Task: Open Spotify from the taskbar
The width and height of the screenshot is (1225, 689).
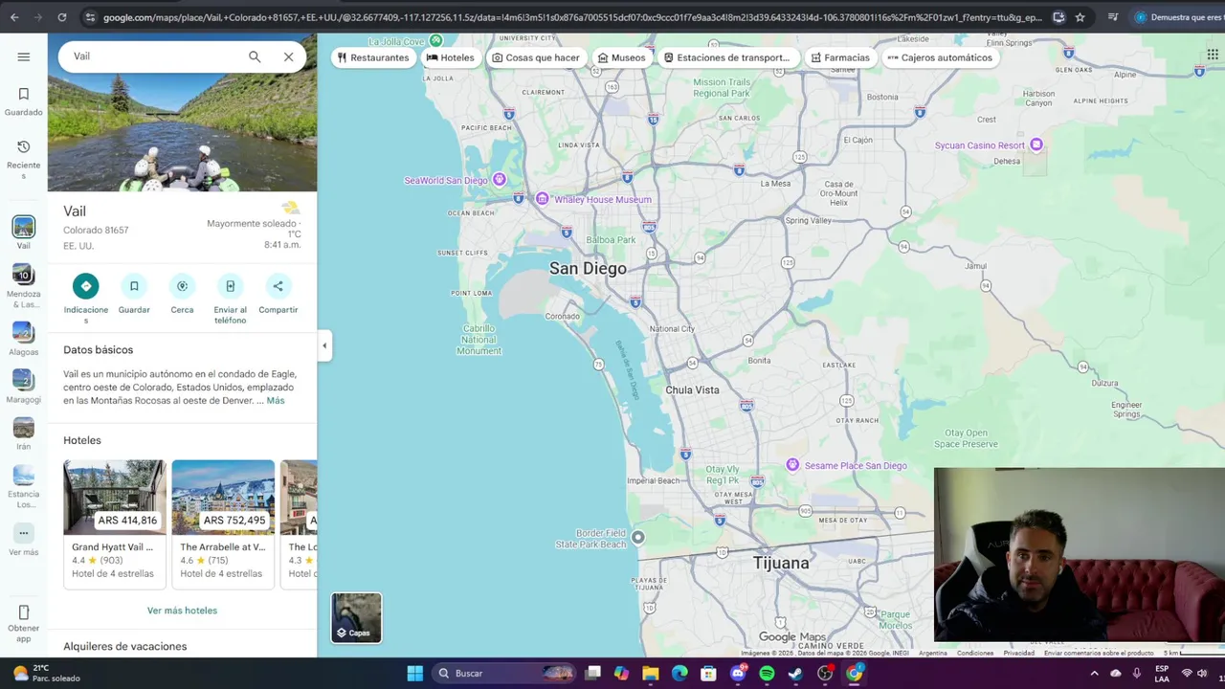Action: coord(767,673)
